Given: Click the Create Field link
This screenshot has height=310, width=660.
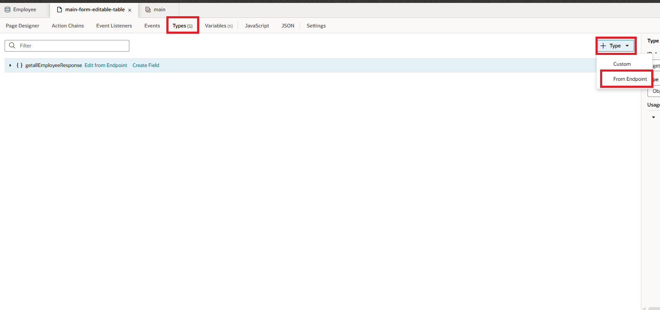Looking at the screenshot, I should (146, 65).
